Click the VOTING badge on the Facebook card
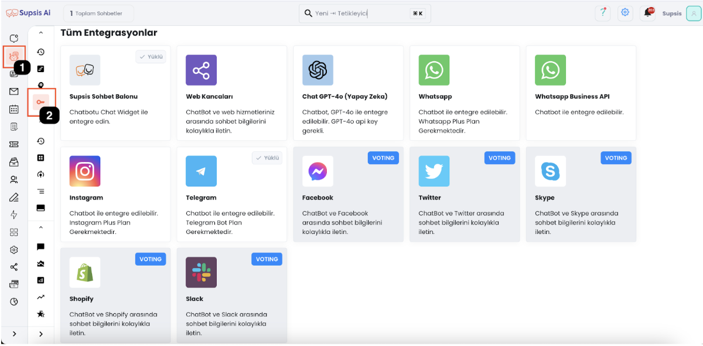This screenshot has width=703, height=346. (383, 158)
